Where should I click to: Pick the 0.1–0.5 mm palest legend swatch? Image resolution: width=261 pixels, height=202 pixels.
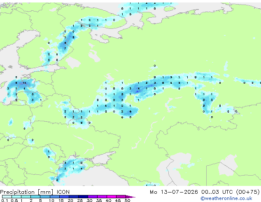coord(7,197)
